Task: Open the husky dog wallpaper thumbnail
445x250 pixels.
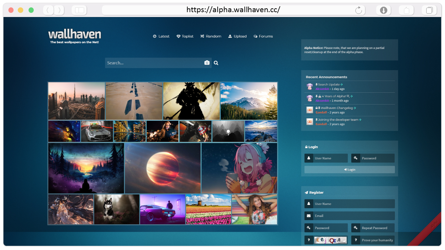Action: [x=117, y=209]
